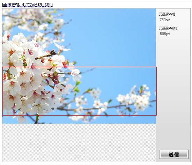Click inside the red crop selection rectangle
This screenshot has width=192, height=165.
click(x=80, y=91)
